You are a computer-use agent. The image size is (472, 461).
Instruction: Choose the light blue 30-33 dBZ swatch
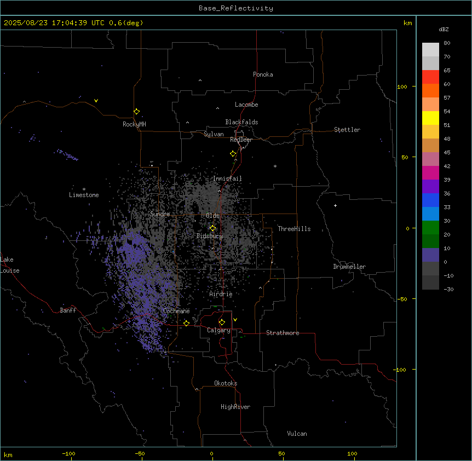(x=430, y=214)
